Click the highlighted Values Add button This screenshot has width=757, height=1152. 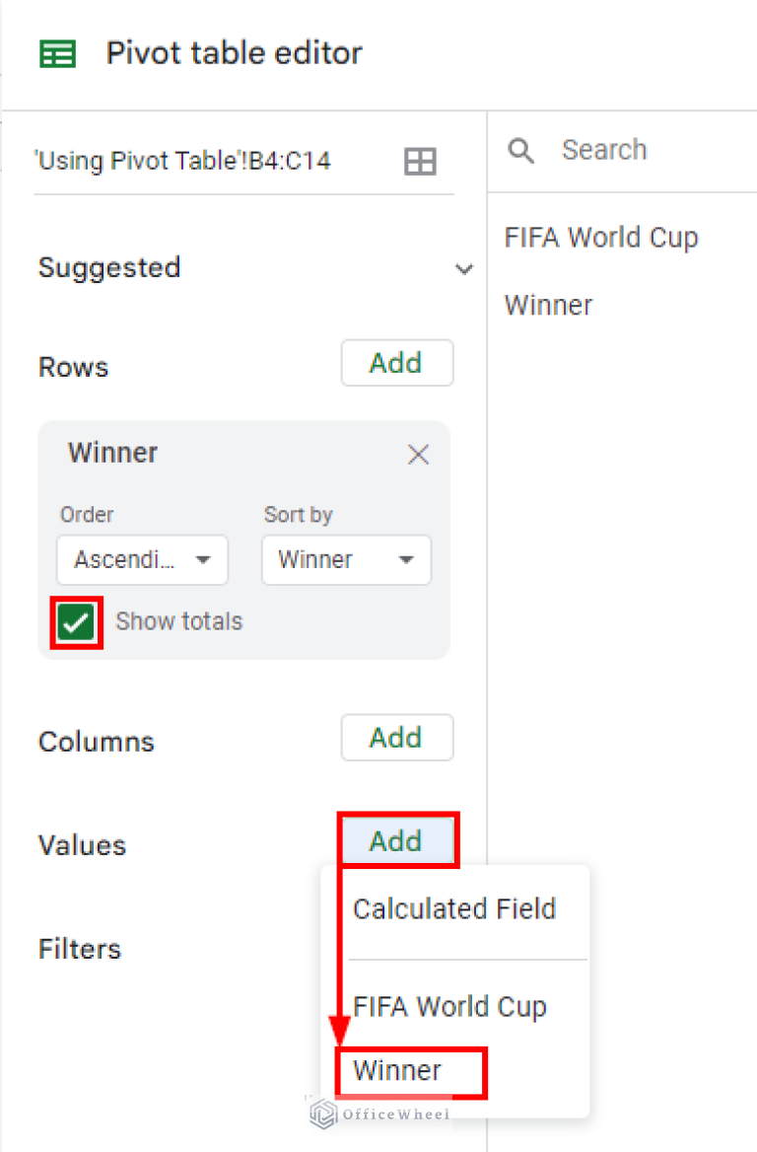tap(396, 841)
